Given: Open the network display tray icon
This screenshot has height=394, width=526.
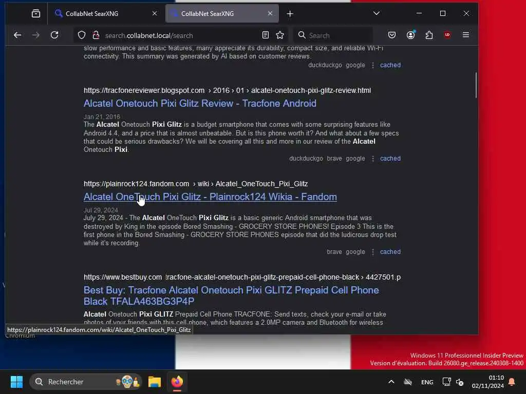Looking at the screenshot, I should coord(446,382).
